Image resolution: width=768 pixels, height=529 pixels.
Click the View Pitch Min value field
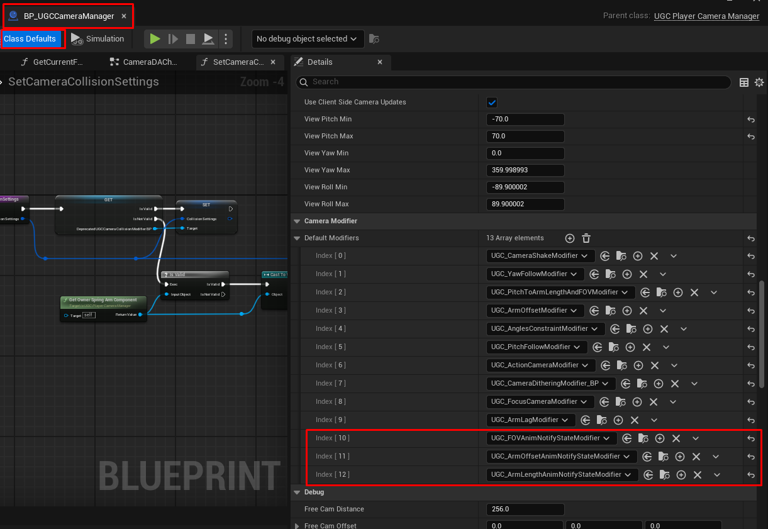pyautogui.click(x=525, y=120)
